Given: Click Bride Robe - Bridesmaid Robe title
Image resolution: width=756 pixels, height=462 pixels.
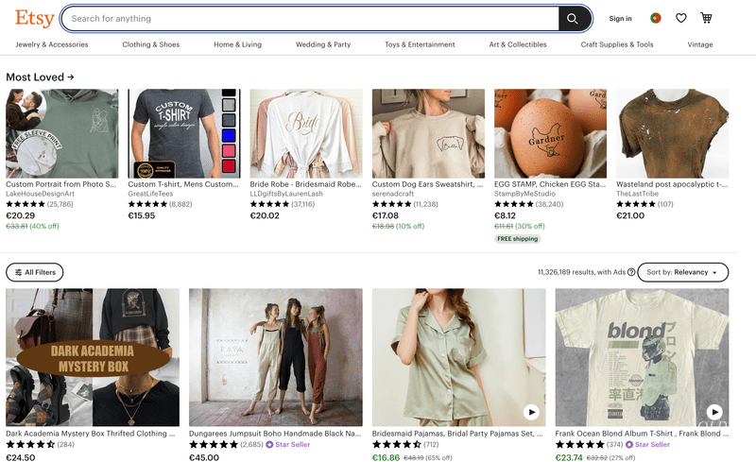Looking at the screenshot, I should pyautogui.click(x=305, y=184).
